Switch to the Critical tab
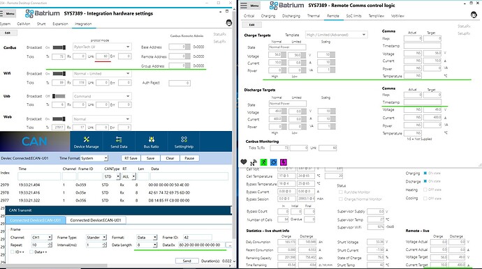This screenshot has height=269, width=482. [249, 15]
